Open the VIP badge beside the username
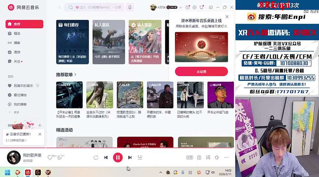The height and width of the screenshot is (177, 319). tap(172, 7)
